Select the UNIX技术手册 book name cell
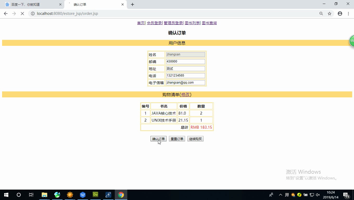This screenshot has height=200, width=354. tap(164, 120)
